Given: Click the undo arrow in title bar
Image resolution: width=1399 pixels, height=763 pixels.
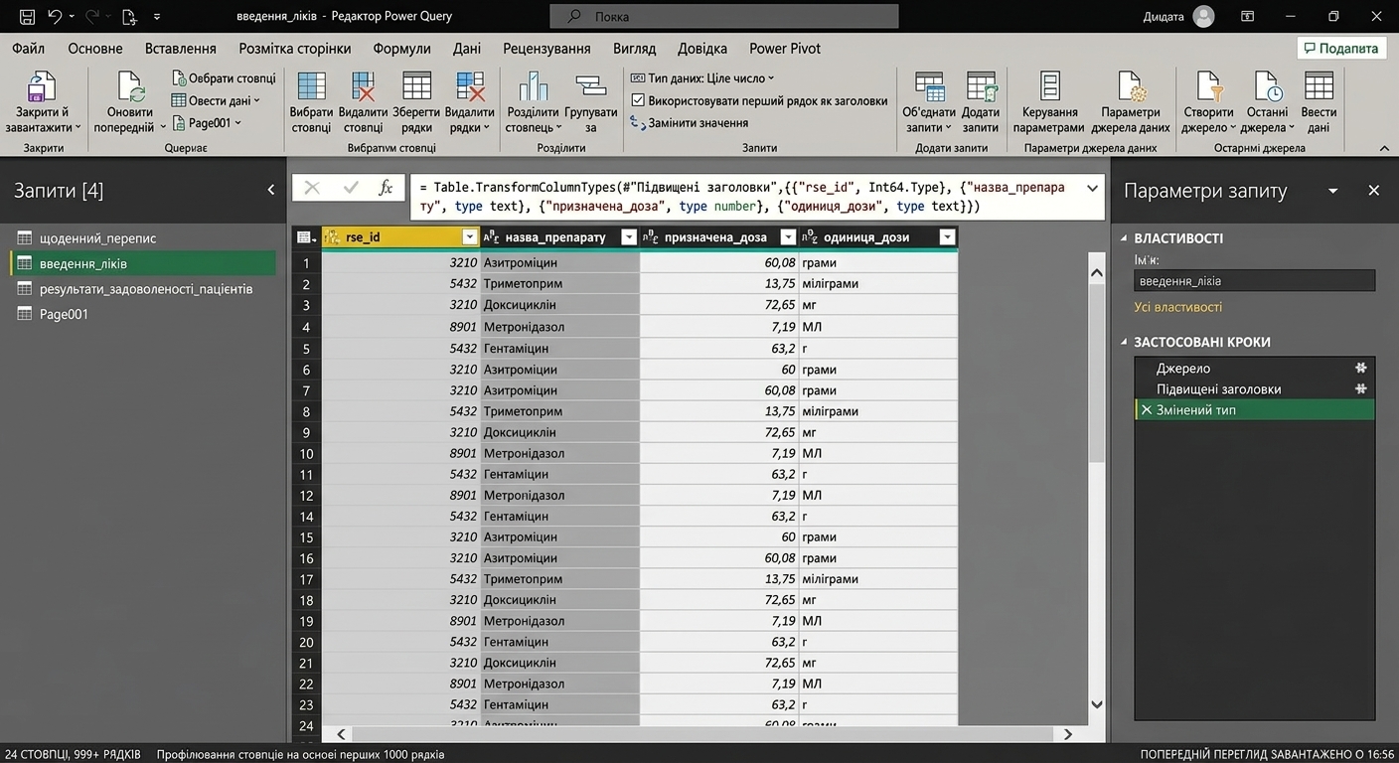Looking at the screenshot, I should pyautogui.click(x=56, y=16).
